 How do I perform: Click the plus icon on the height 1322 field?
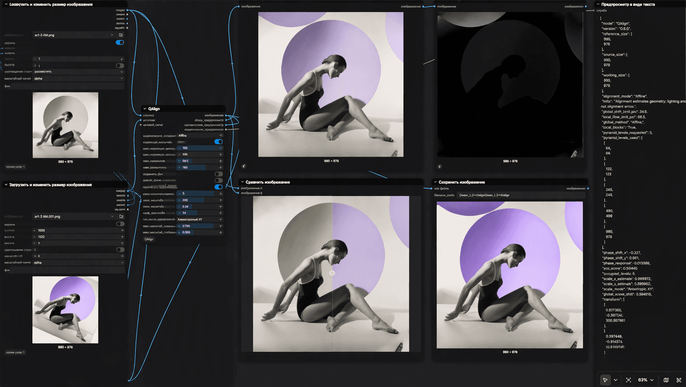(122, 237)
